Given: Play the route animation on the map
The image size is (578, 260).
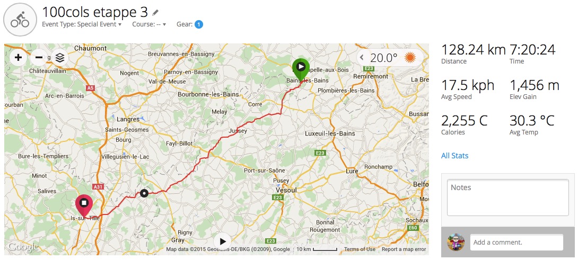Looking at the screenshot, I should [223, 241].
